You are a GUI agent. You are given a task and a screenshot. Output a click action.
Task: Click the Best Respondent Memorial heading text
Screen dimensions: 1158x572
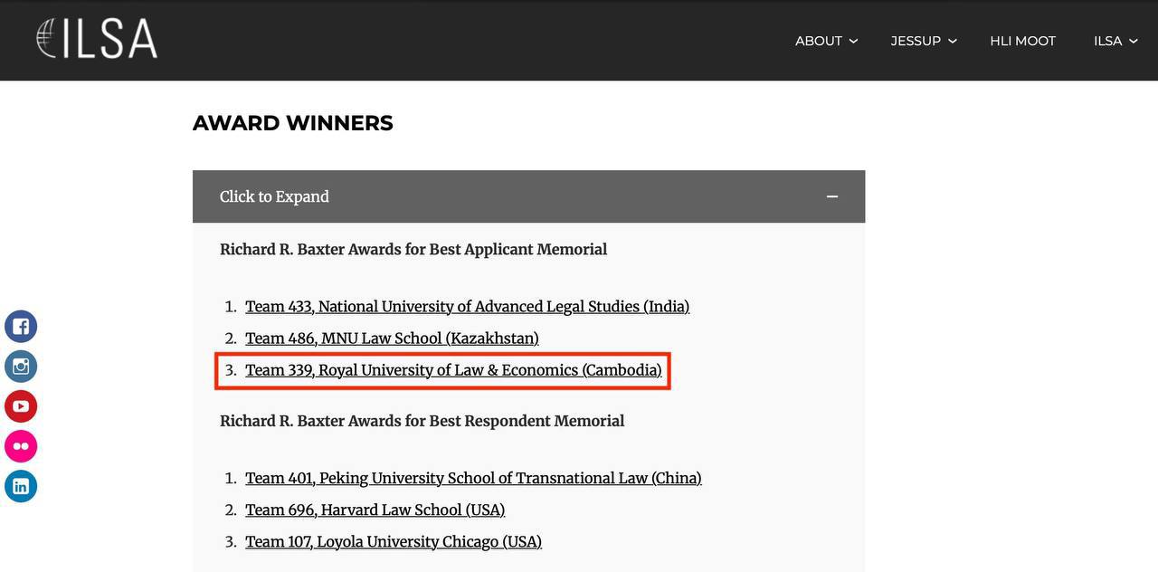click(422, 421)
